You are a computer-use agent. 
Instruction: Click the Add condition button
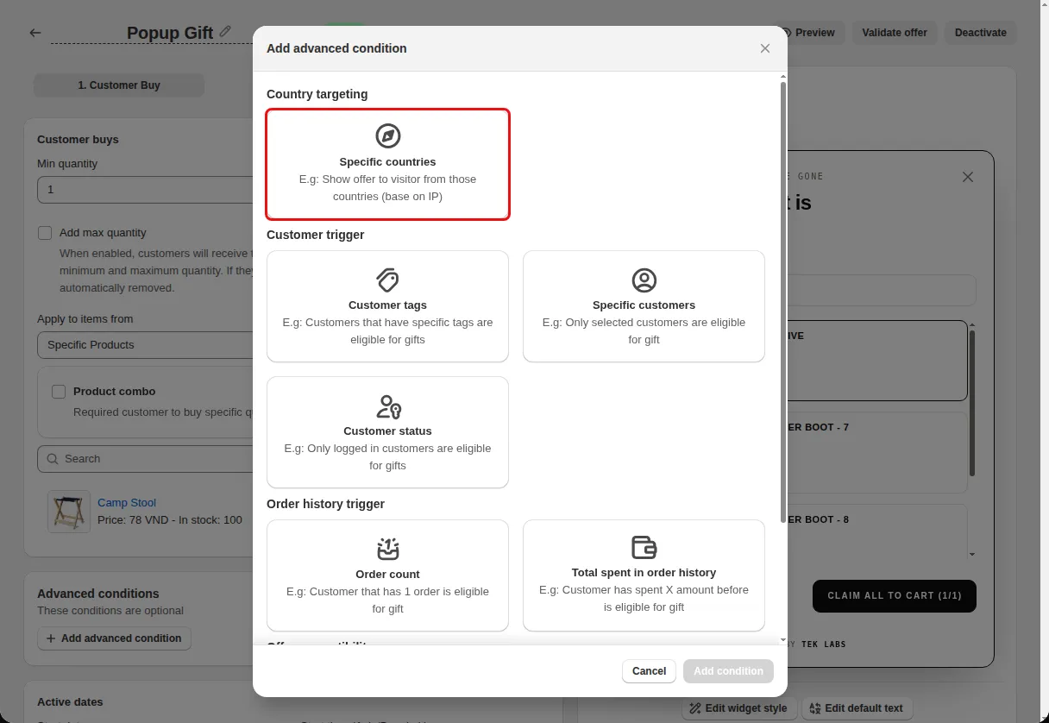coord(728,671)
